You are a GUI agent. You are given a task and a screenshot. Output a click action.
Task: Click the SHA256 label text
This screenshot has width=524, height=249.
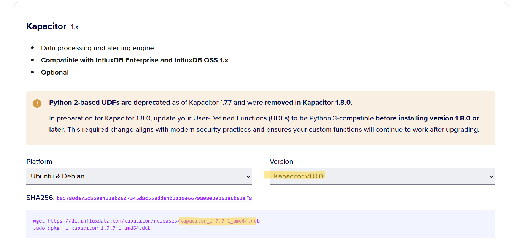[40, 198]
